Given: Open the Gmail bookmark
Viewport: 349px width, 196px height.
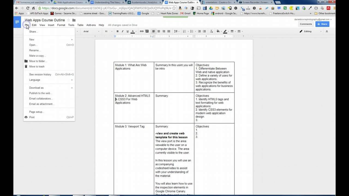Looking at the screenshot, I should [x=185, y=13].
